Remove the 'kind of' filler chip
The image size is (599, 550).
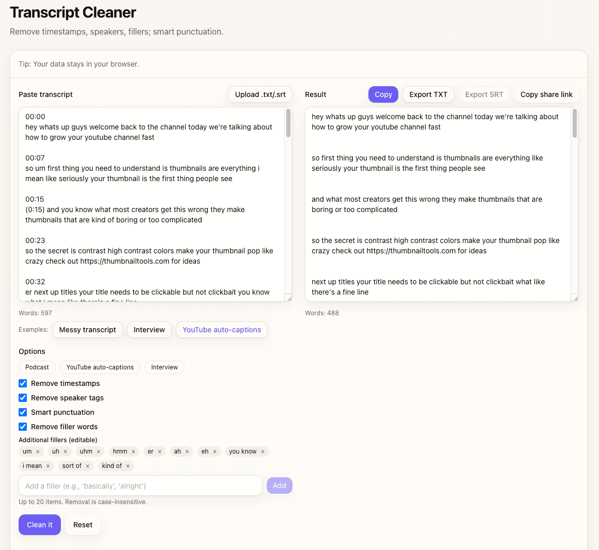[x=128, y=466]
